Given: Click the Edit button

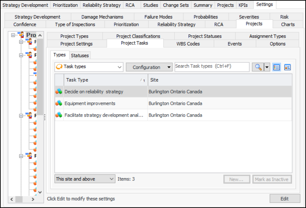Looking at the screenshot, I should tap(285, 199).
